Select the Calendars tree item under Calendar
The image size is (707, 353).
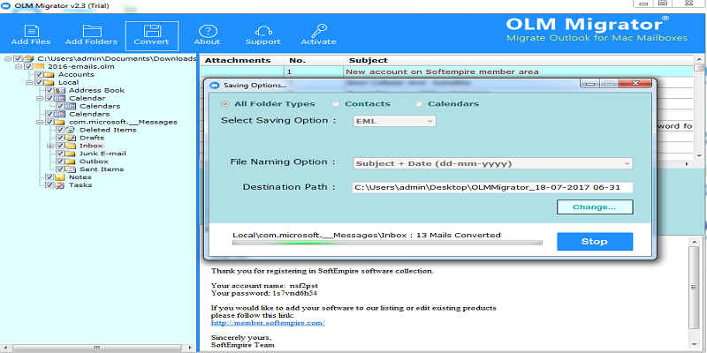click(100, 106)
